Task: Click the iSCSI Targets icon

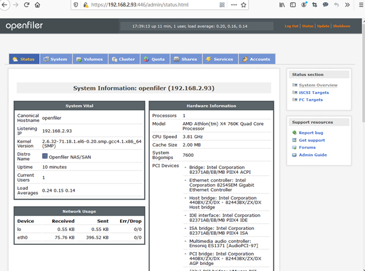Action: tap(295, 92)
